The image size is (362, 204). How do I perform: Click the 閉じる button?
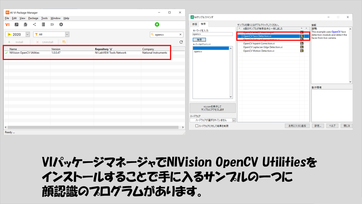(x=347, y=126)
